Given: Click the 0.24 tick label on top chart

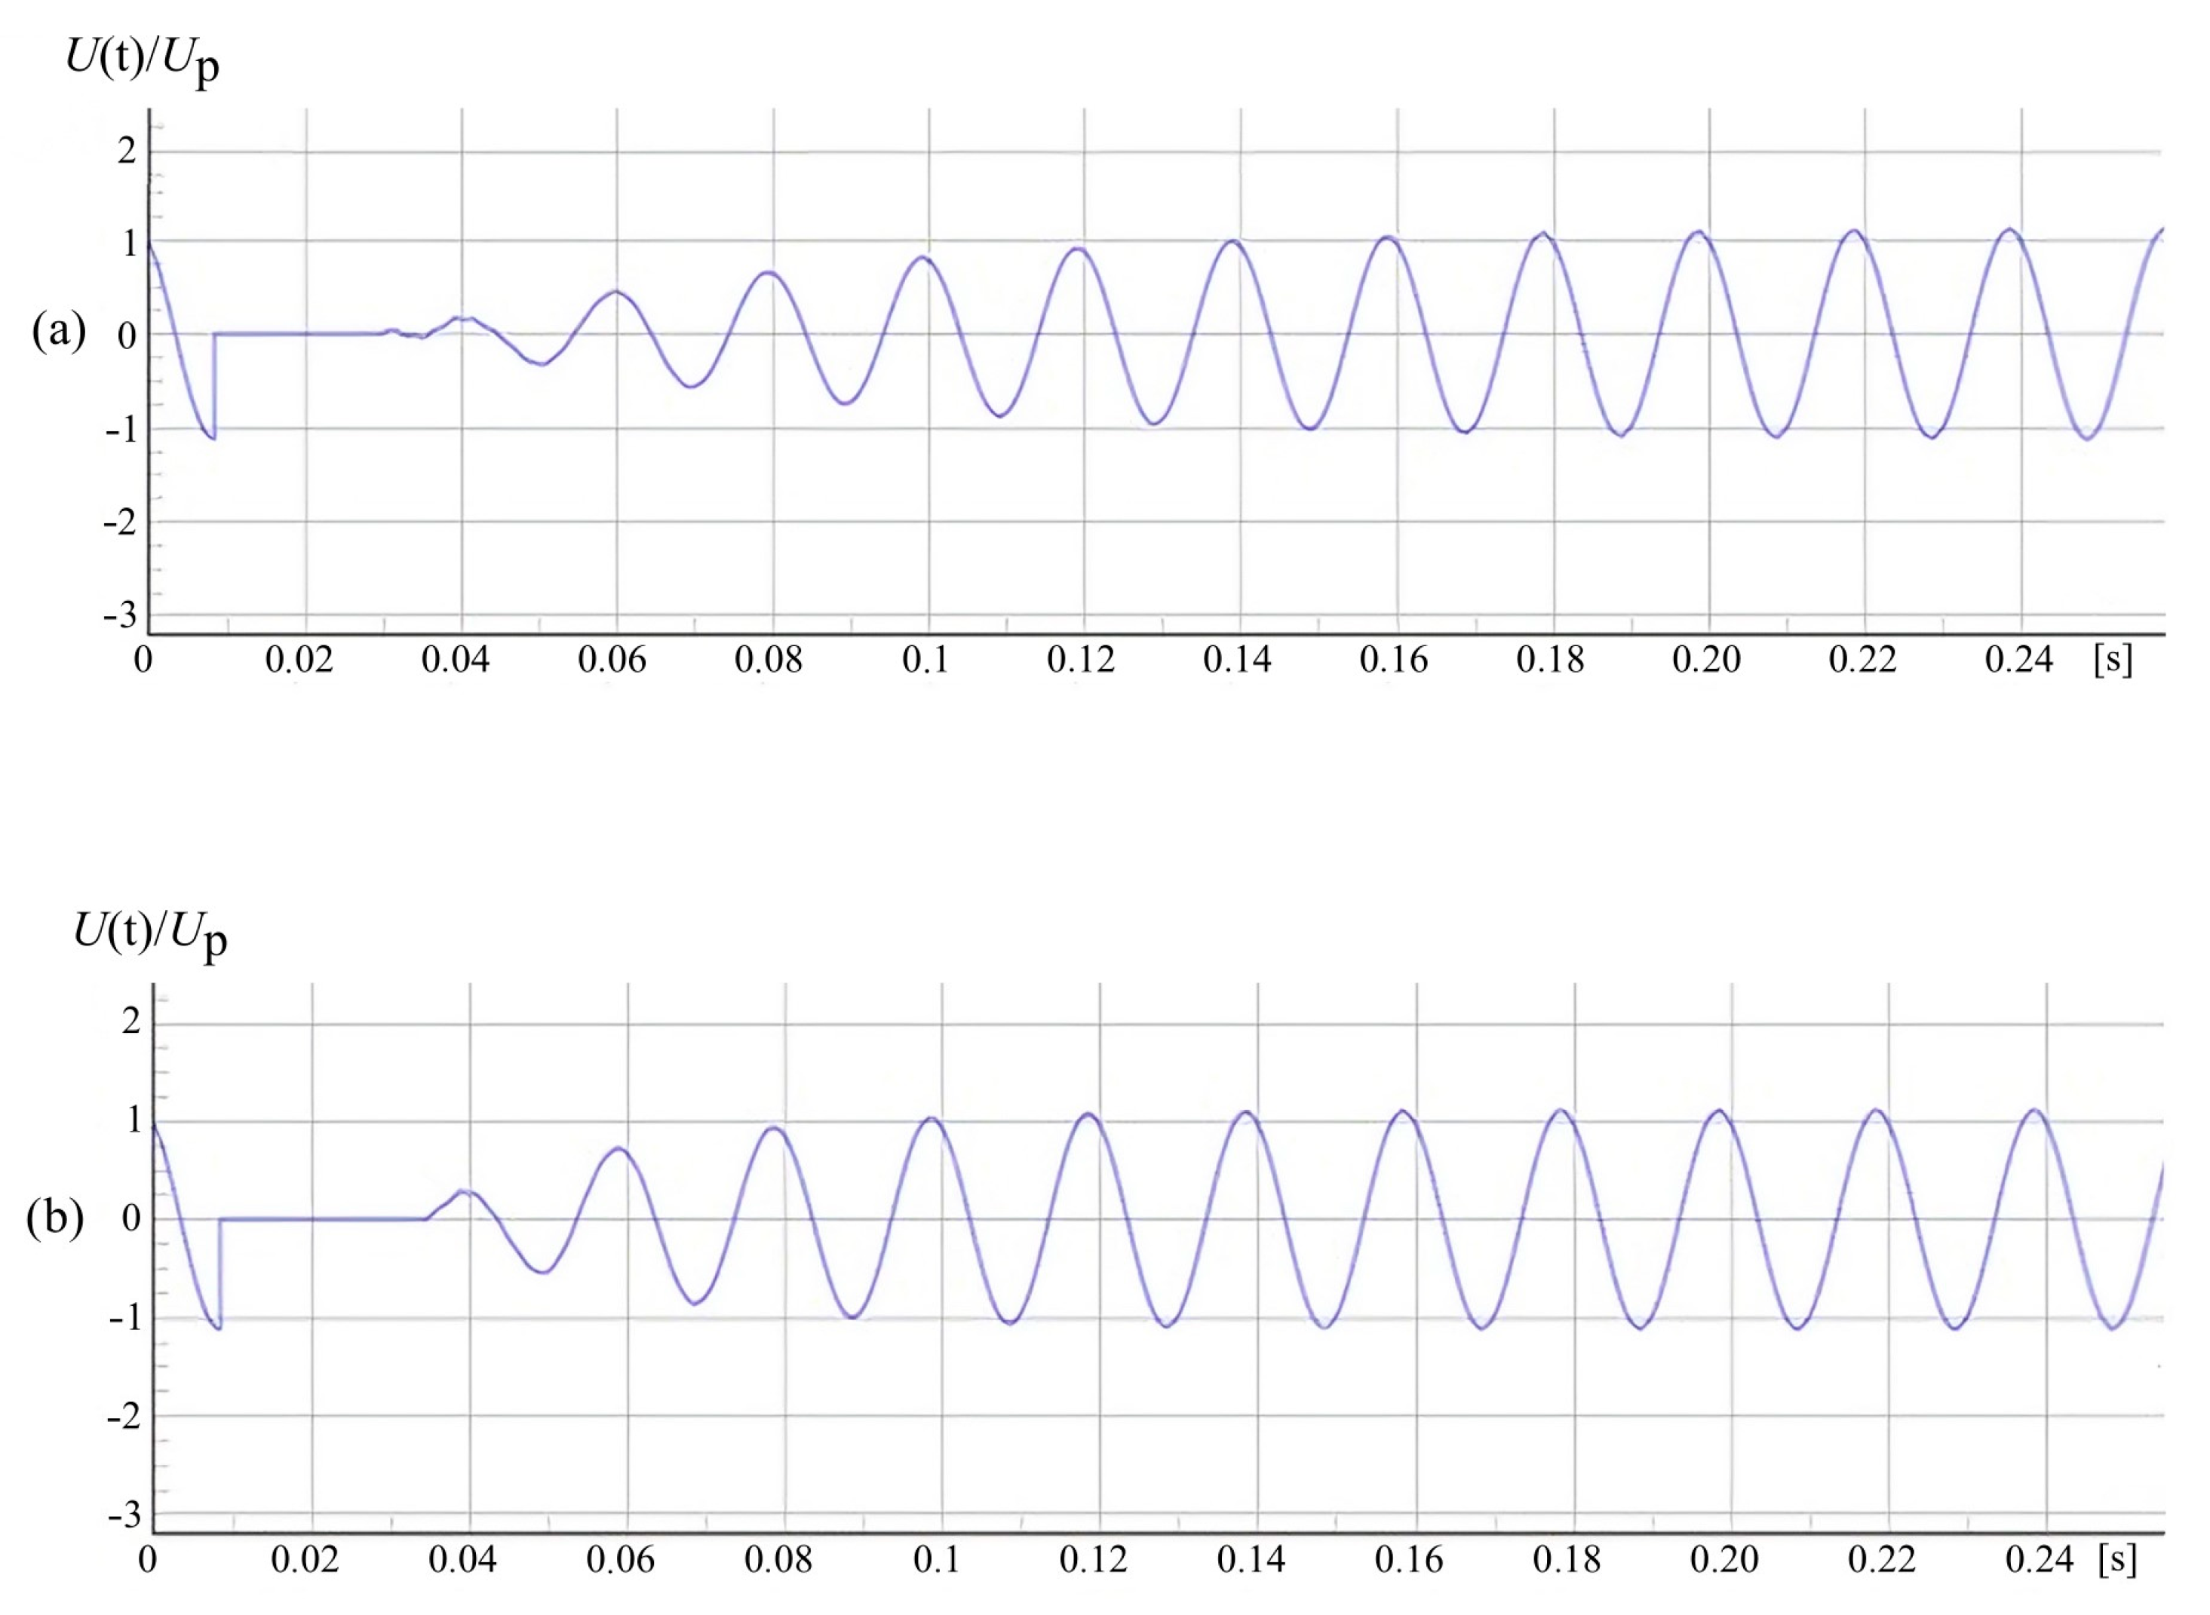Looking at the screenshot, I should coord(2019,660).
